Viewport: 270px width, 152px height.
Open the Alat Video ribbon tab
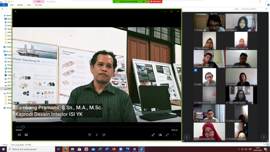[38, 5]
